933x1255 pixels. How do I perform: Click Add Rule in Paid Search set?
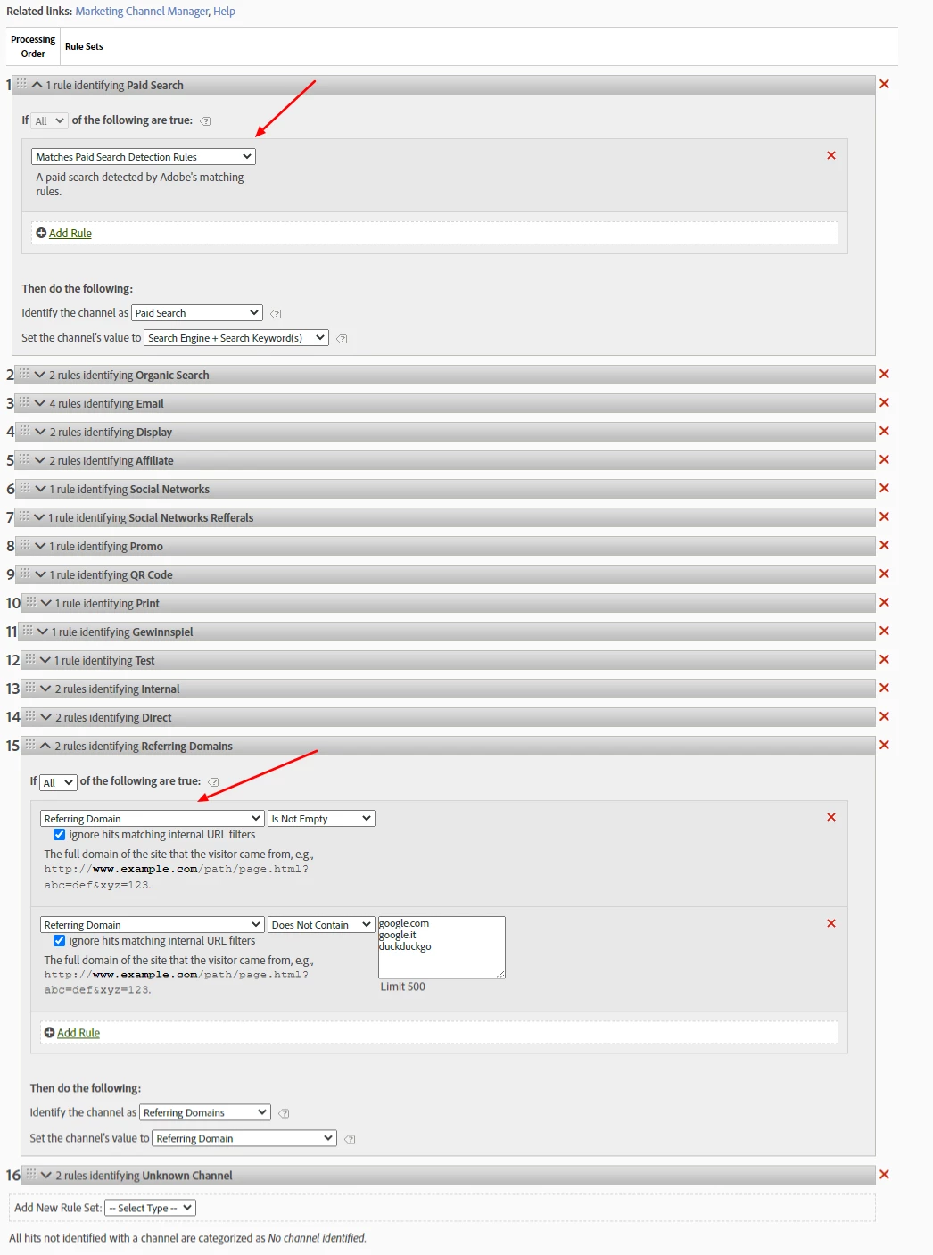click(70, 233)
